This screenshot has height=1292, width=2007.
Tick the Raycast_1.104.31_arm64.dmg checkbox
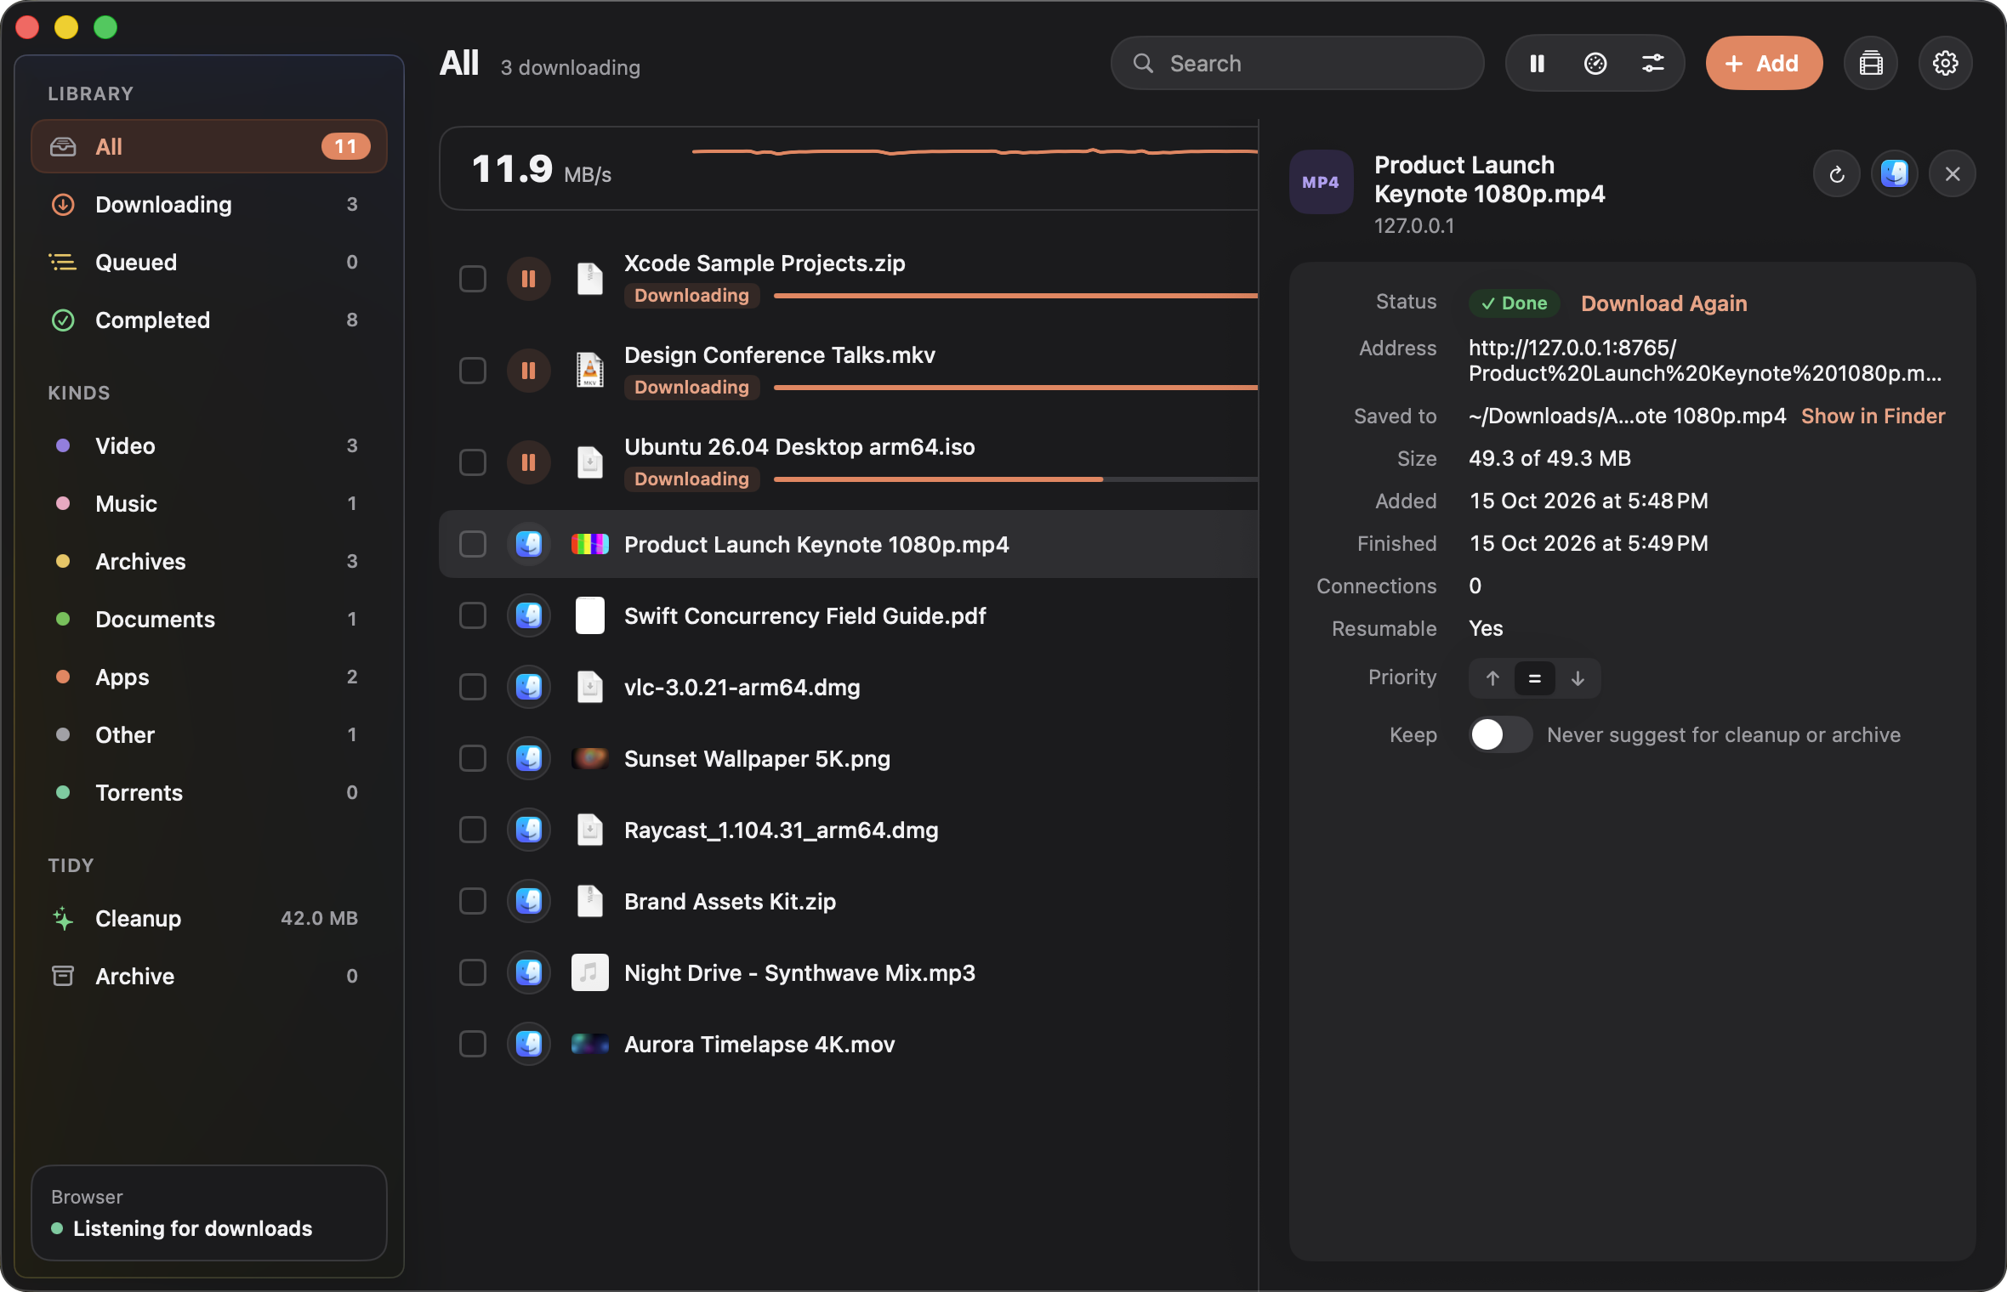tap(473, 830)
